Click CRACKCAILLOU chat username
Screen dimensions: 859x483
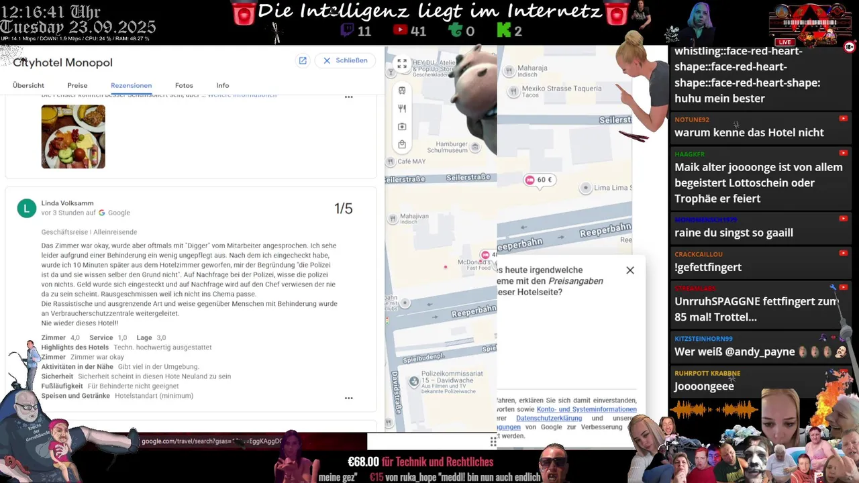coord(699,254)
